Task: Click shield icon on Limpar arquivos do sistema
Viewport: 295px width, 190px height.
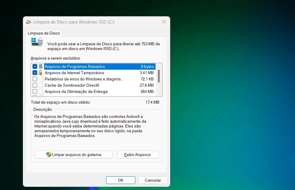Action: pyautogui.click(x=49, y=155)
